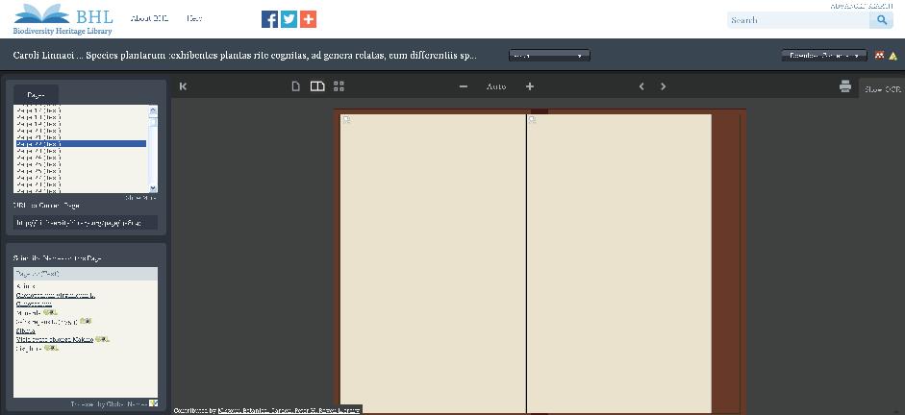Zoom in with the plus icon
905x415 pixels.
click(530, 86)
